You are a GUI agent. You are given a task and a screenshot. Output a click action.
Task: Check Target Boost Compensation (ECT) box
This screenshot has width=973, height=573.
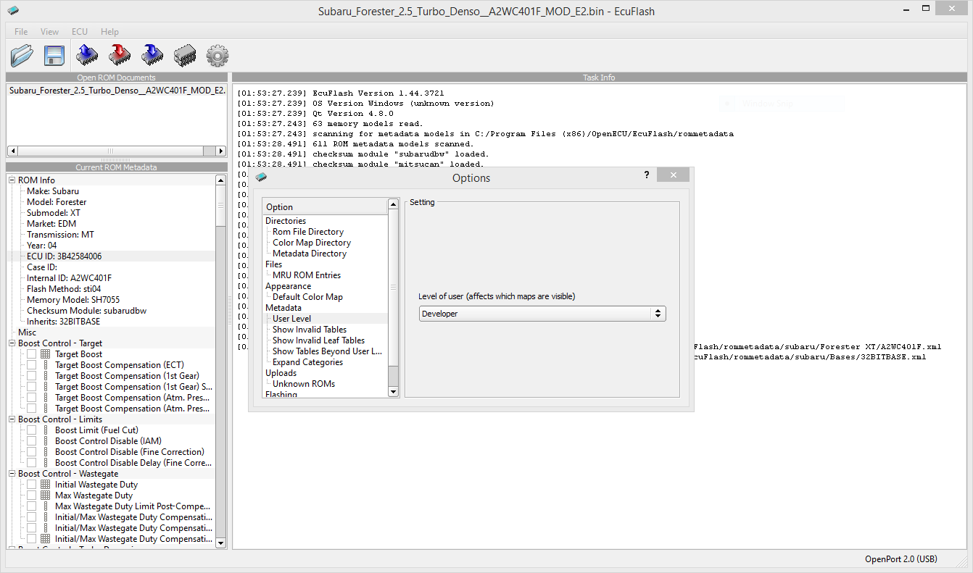32,365
